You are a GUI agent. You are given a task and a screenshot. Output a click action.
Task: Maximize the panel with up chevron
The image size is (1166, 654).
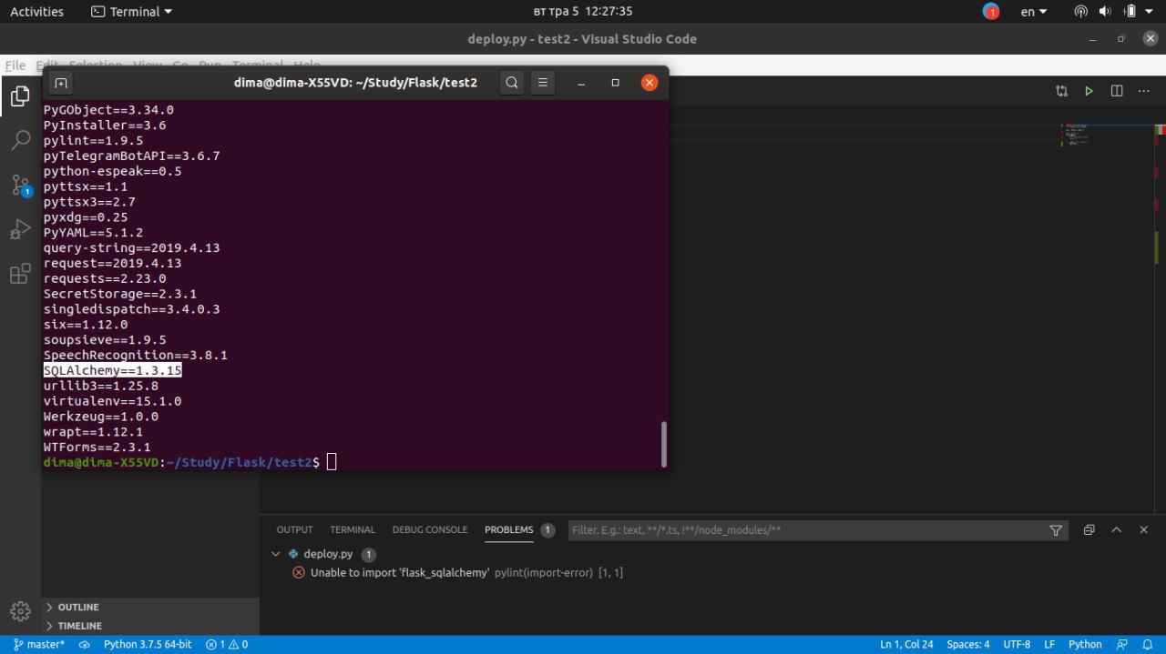pos(1117,529)
